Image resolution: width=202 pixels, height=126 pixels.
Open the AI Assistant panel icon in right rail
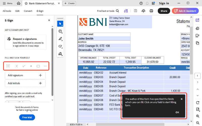[197, 20]
